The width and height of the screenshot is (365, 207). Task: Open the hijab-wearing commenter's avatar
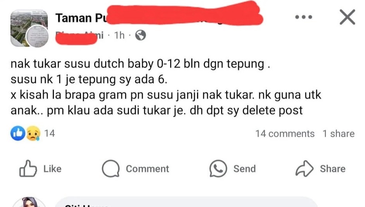29,202
